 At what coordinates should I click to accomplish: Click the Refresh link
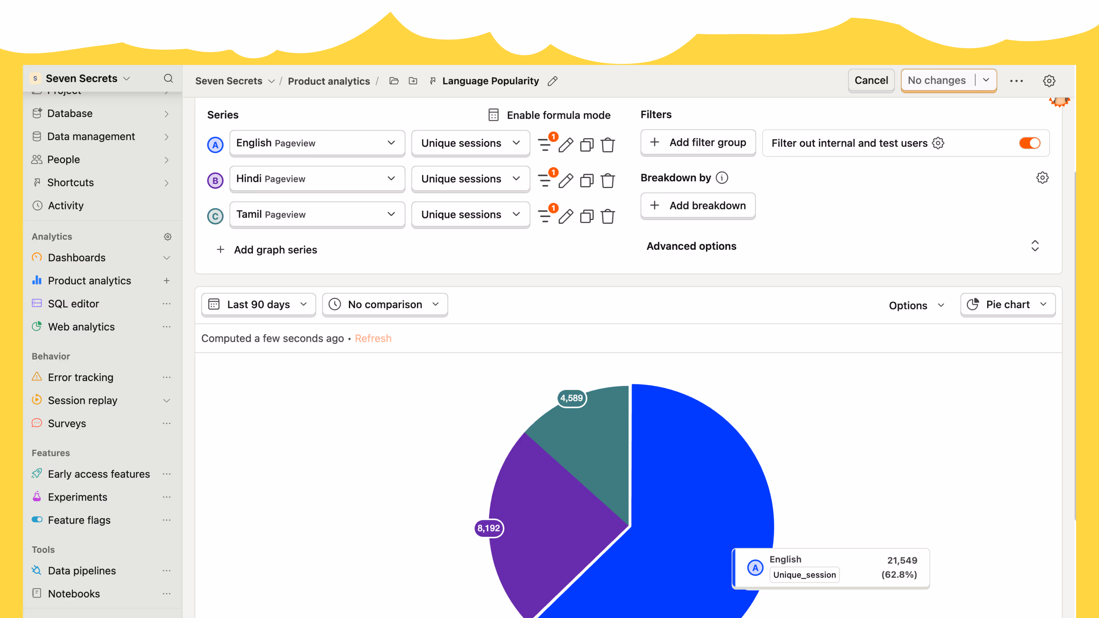coord(373,339)
